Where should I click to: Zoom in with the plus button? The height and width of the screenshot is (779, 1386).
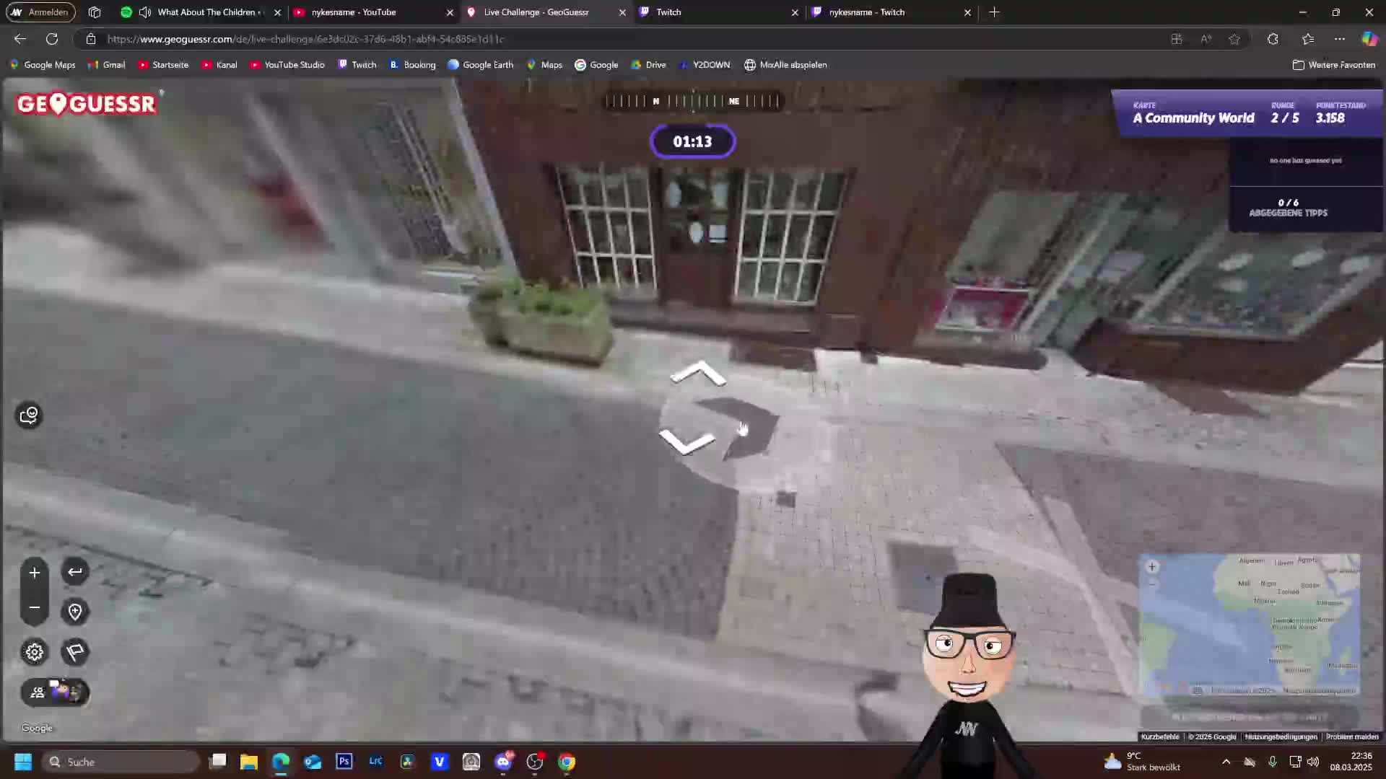34,573
